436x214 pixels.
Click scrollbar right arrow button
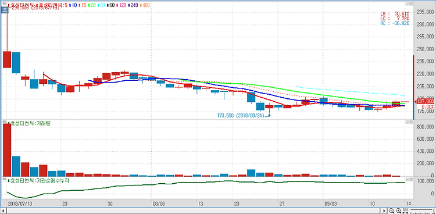point(384,211)
